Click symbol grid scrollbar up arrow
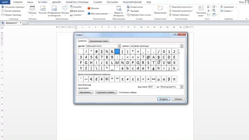This screenshot has width=249, height=140. point(178,50)
